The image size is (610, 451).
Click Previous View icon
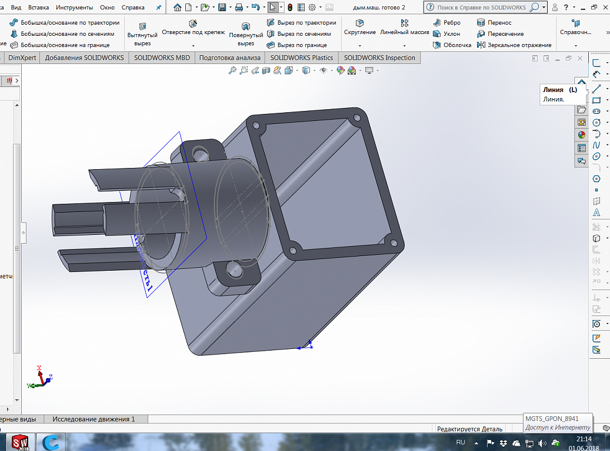coord(255,70)
